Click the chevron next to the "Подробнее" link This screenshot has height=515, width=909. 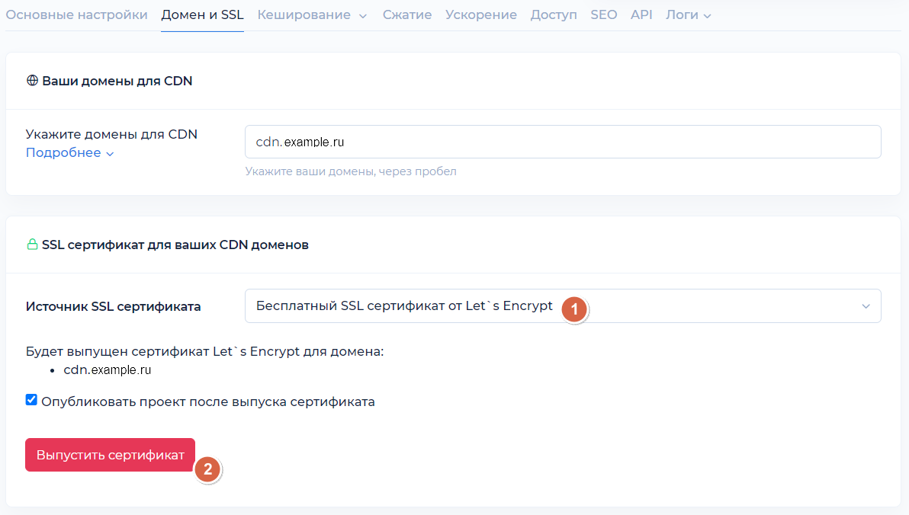[x=108, y=152]
